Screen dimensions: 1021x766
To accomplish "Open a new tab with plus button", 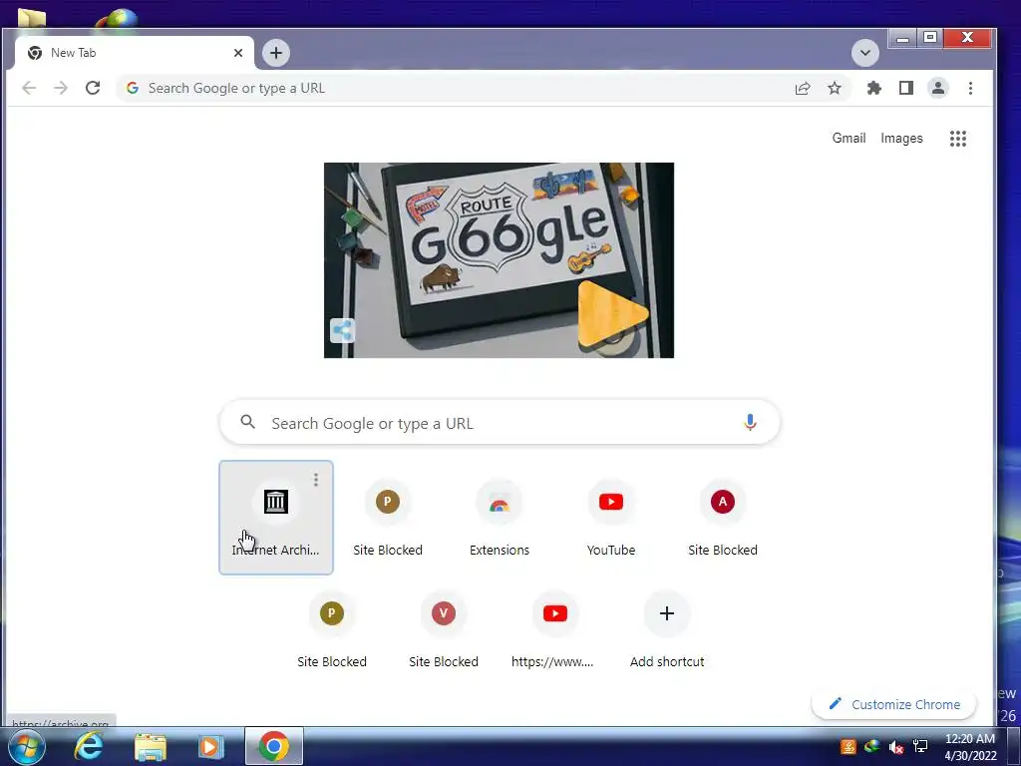I will tap(276, 53).
